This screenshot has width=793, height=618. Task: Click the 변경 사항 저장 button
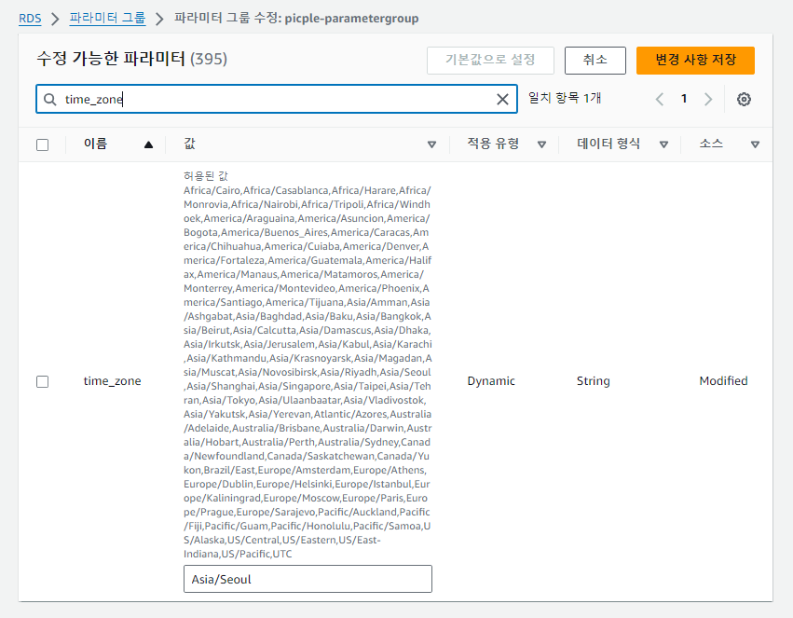click(694, 60)
